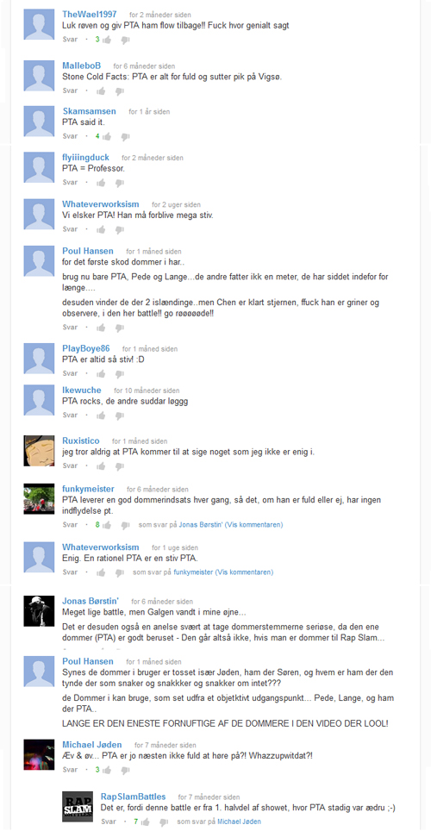Open Jonas Børstin' link in funkymeister's reply line
The width and height of the screenshot is (431, 831).
click(x=201, y=525)
